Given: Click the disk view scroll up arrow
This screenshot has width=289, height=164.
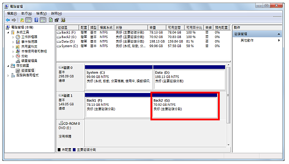Looking at the screenshot, I should [x=228, y=65].
